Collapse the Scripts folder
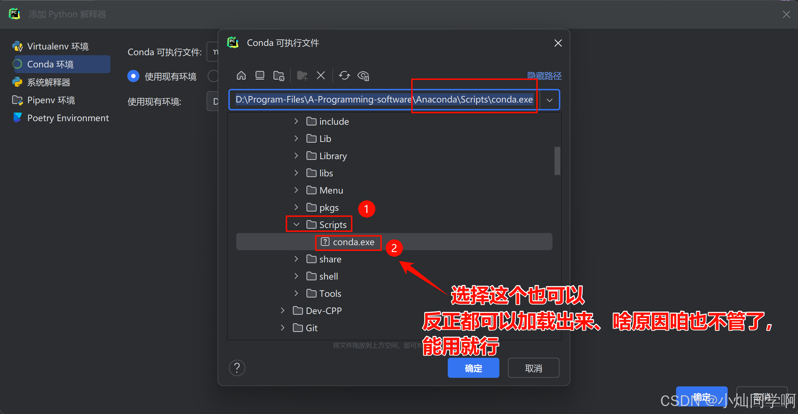This screenshot has height=414, width=798. [296, 224]
